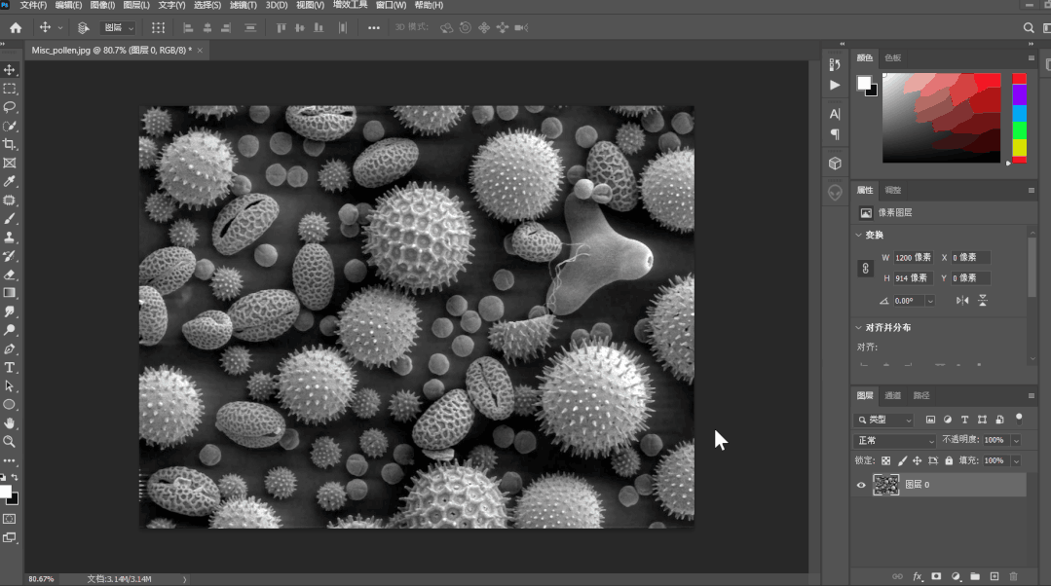
Task: Click the Create new layer icon
Action: pos(995,576)
